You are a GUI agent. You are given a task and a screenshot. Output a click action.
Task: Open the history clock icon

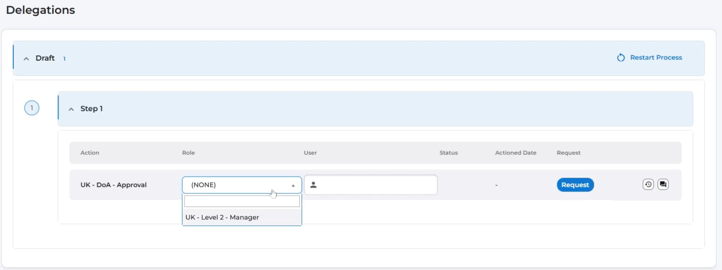point(648,185)
